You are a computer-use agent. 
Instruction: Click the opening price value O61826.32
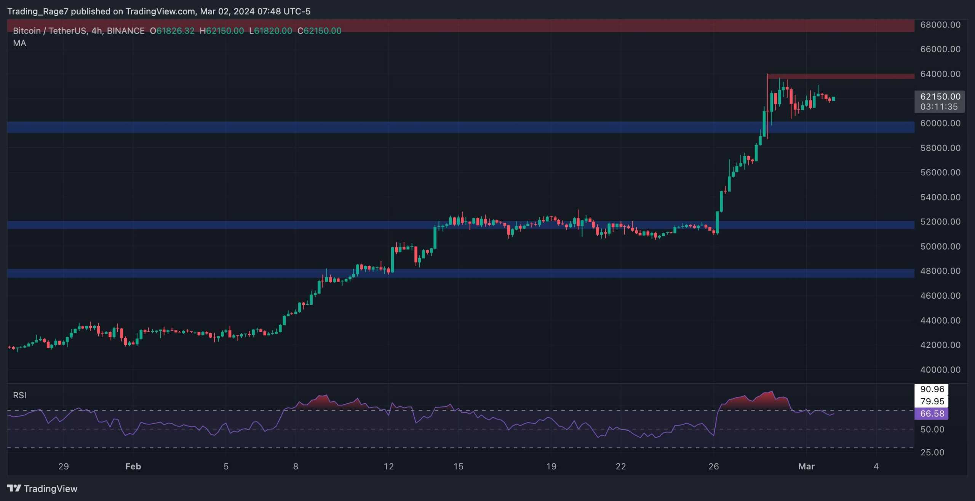click(x=172, y=31)
